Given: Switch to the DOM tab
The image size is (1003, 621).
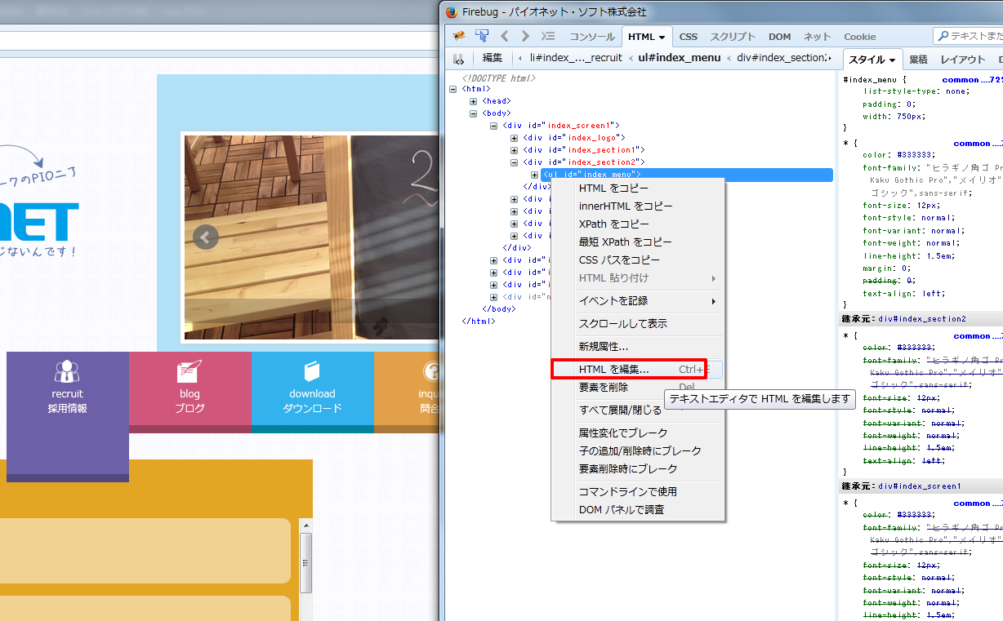Looking at the screenshot, I should tap(779, 37).
